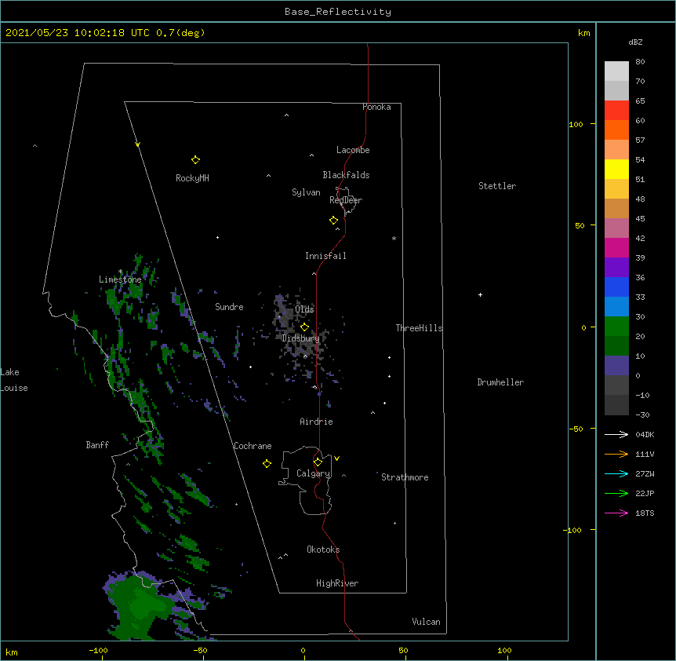Click the Limestone label
Viewport: 676px width, 661px height.
pos(120,279)
